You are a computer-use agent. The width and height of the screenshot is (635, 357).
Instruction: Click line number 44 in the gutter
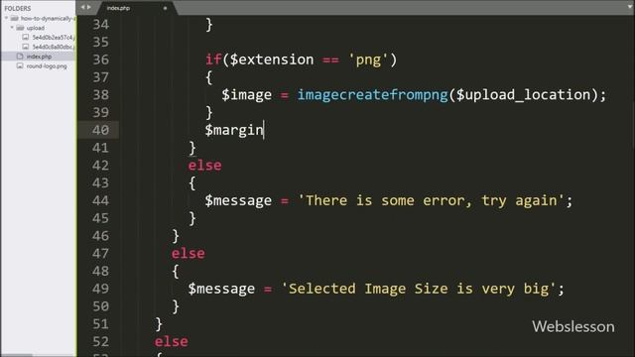point(100,200)
